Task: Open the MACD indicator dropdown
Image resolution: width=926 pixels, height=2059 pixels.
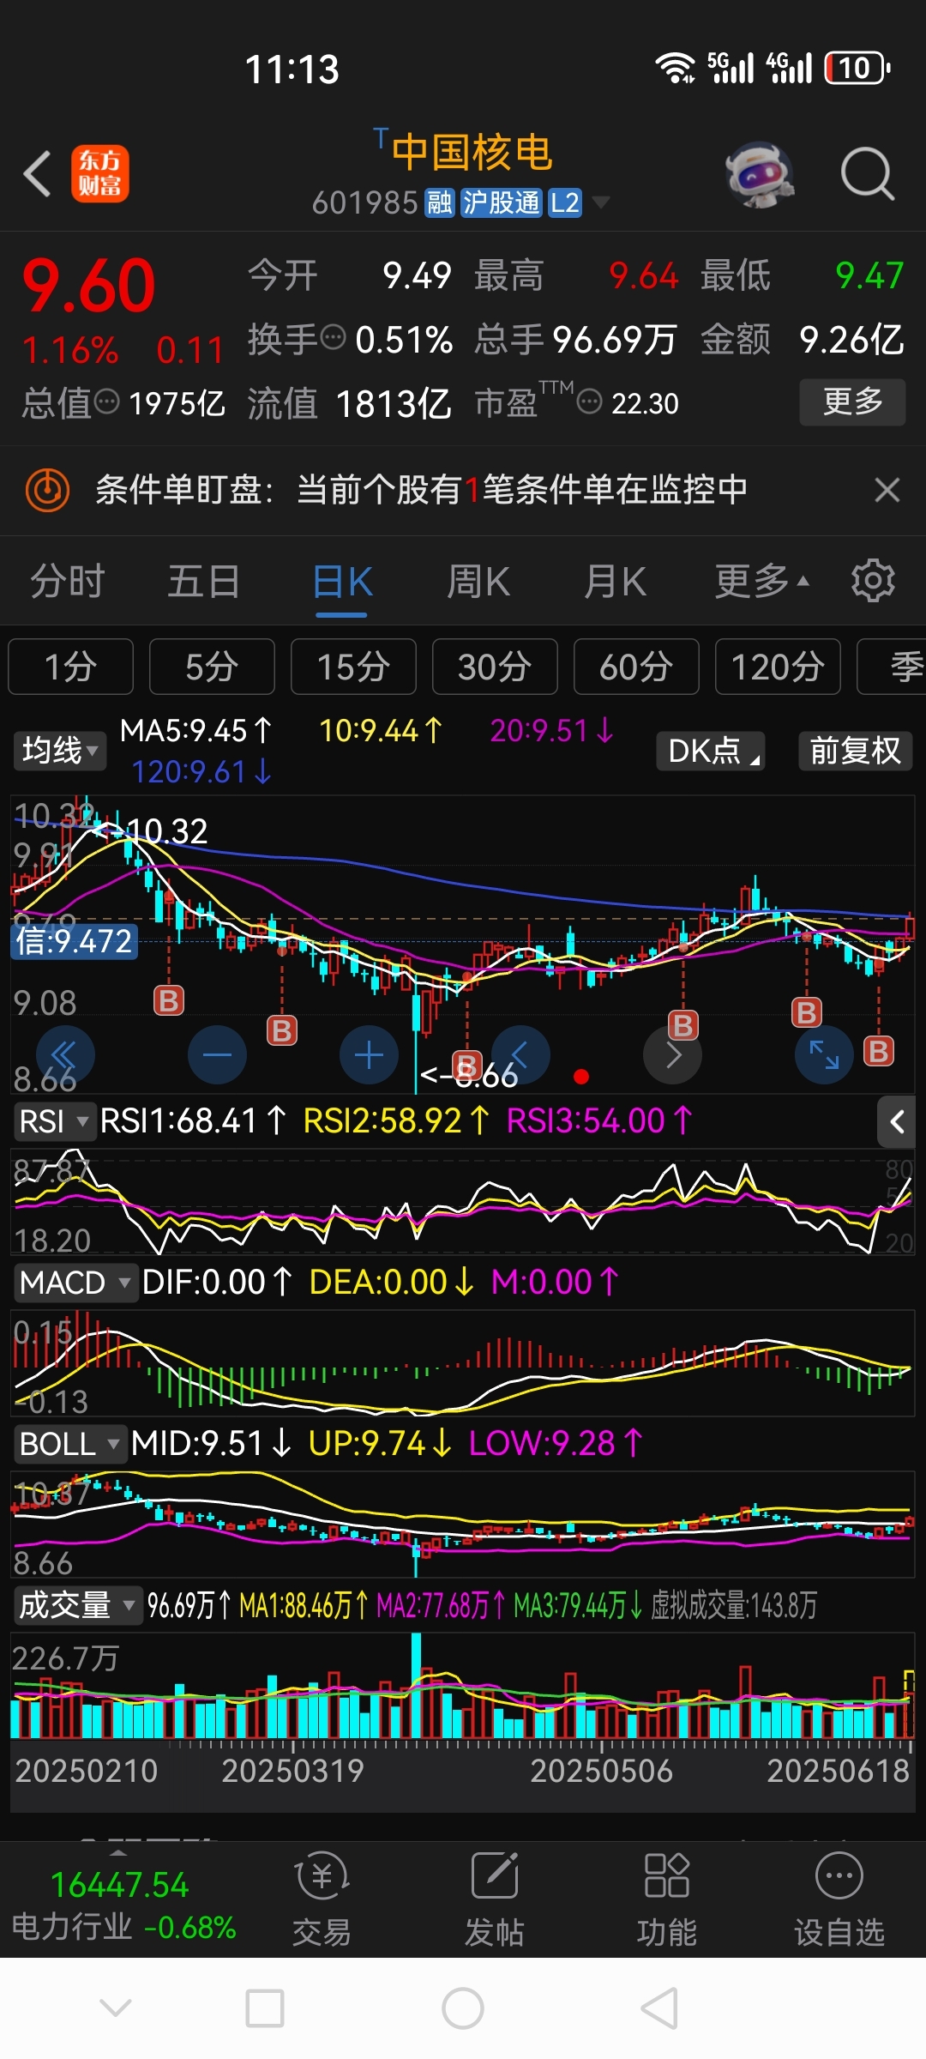Action: [75, 1283]
